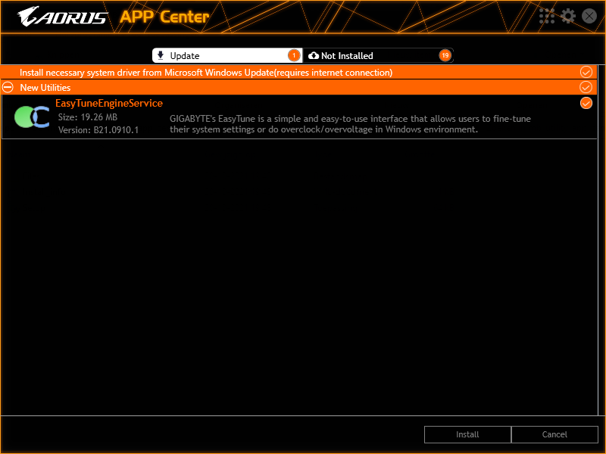
Task: Click the vertical scrollbar on the list
Action: click(x=601, y=240)
